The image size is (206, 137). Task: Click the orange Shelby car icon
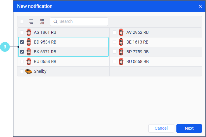tap(29, 71)
